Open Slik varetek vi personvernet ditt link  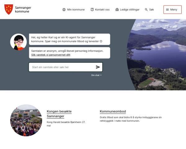click(51, 55)
